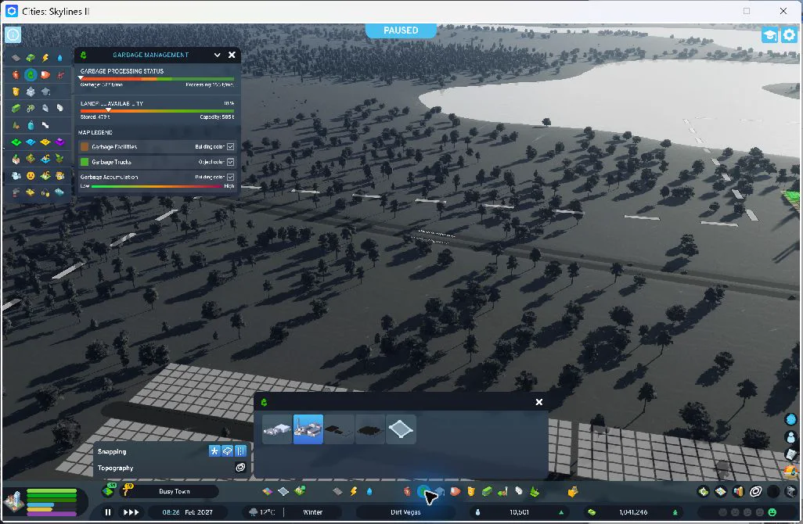The image size is (803, 524).
Task: Select the highlighted incinerator building thumbnail
Action: (308, 429)
